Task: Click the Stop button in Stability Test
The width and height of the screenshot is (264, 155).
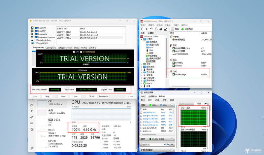Action: (47, 97)
